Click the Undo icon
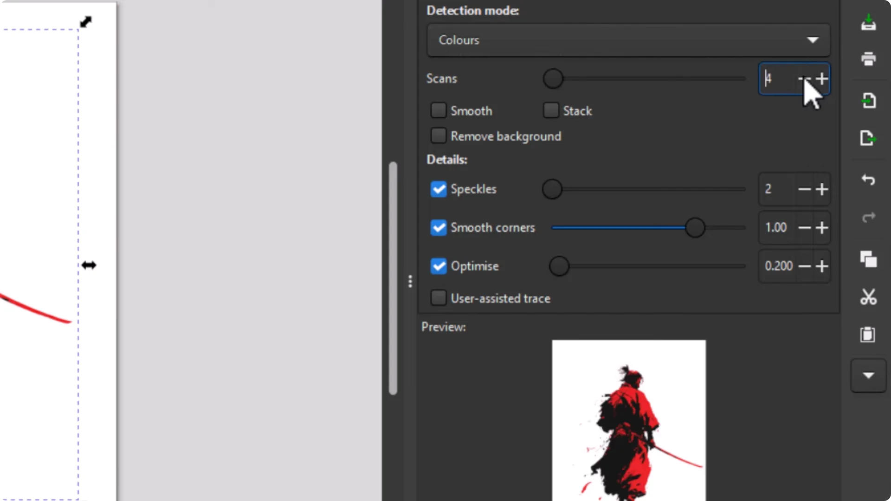The image size is (891, 501). (x=868, y=180)
